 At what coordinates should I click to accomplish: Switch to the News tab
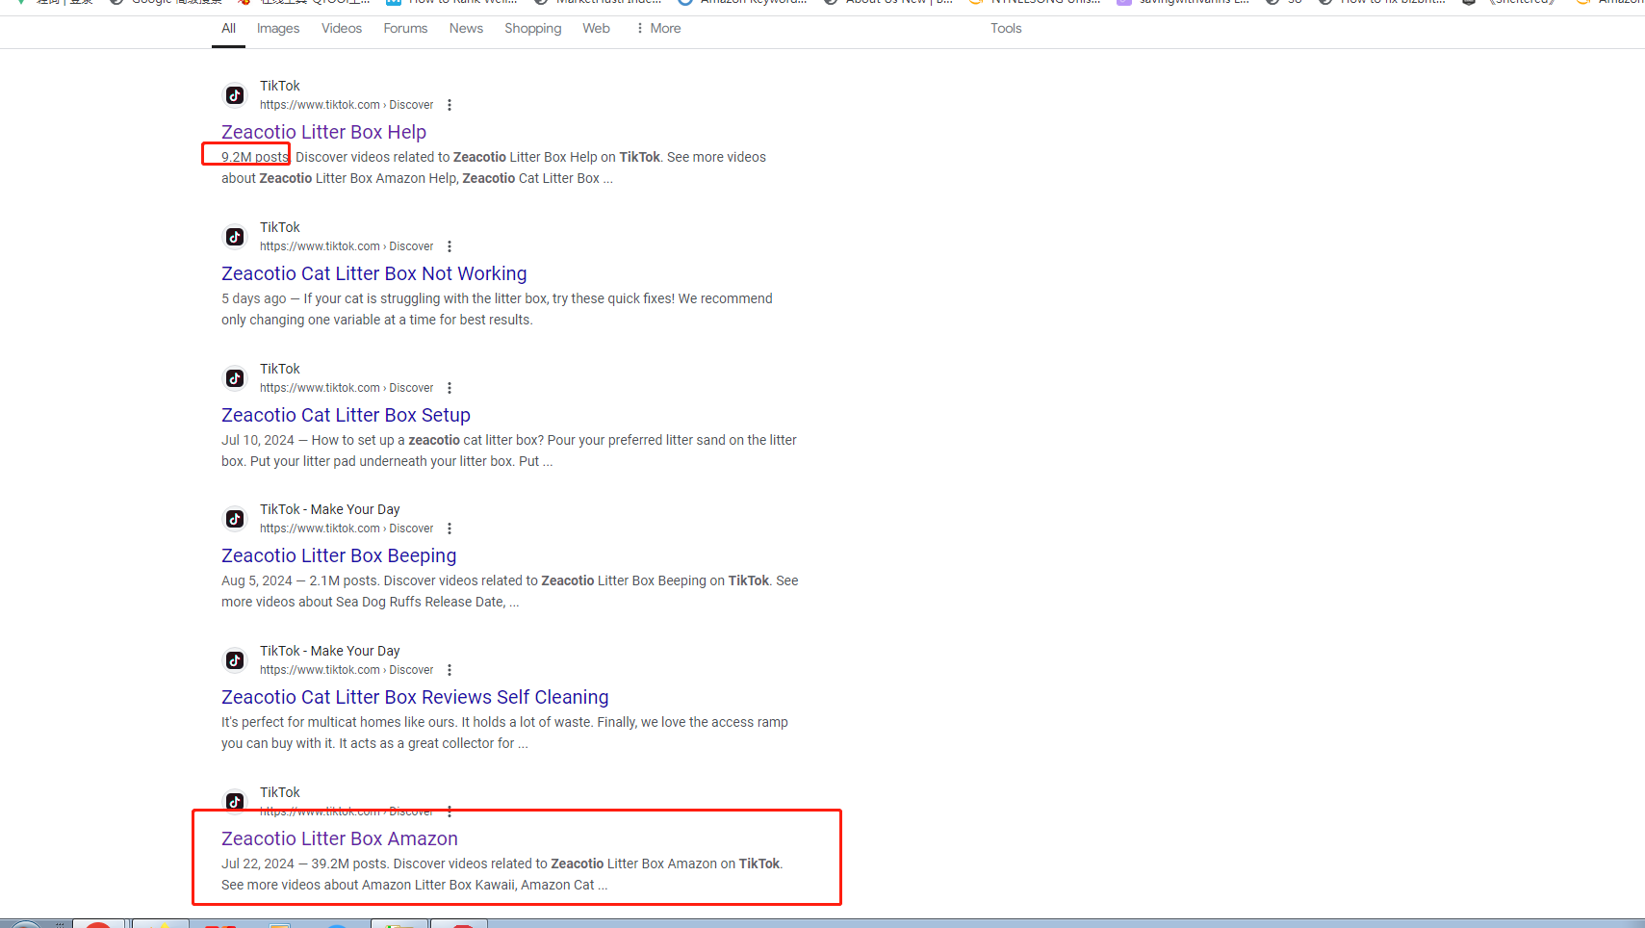466,28
